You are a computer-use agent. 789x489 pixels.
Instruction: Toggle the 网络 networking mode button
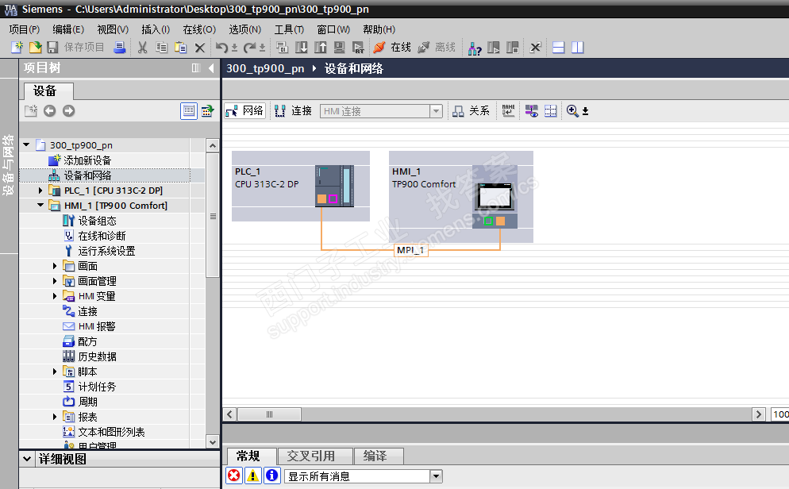(x=245, y=110)
